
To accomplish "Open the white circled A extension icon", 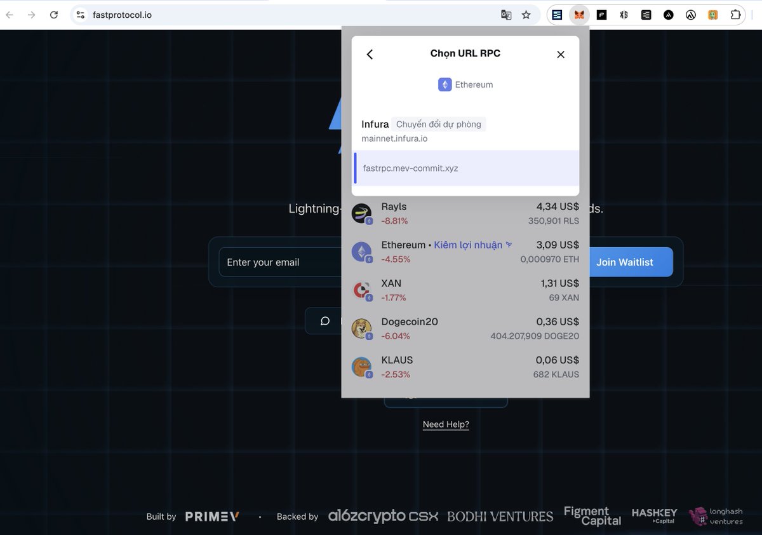I will 690,15.
